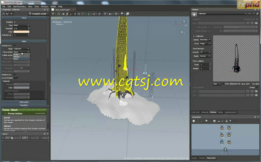Open the Collection mesh selector dropdown in Meshes
The height and width of the screenshot is (162, 261).
(223, 14)
